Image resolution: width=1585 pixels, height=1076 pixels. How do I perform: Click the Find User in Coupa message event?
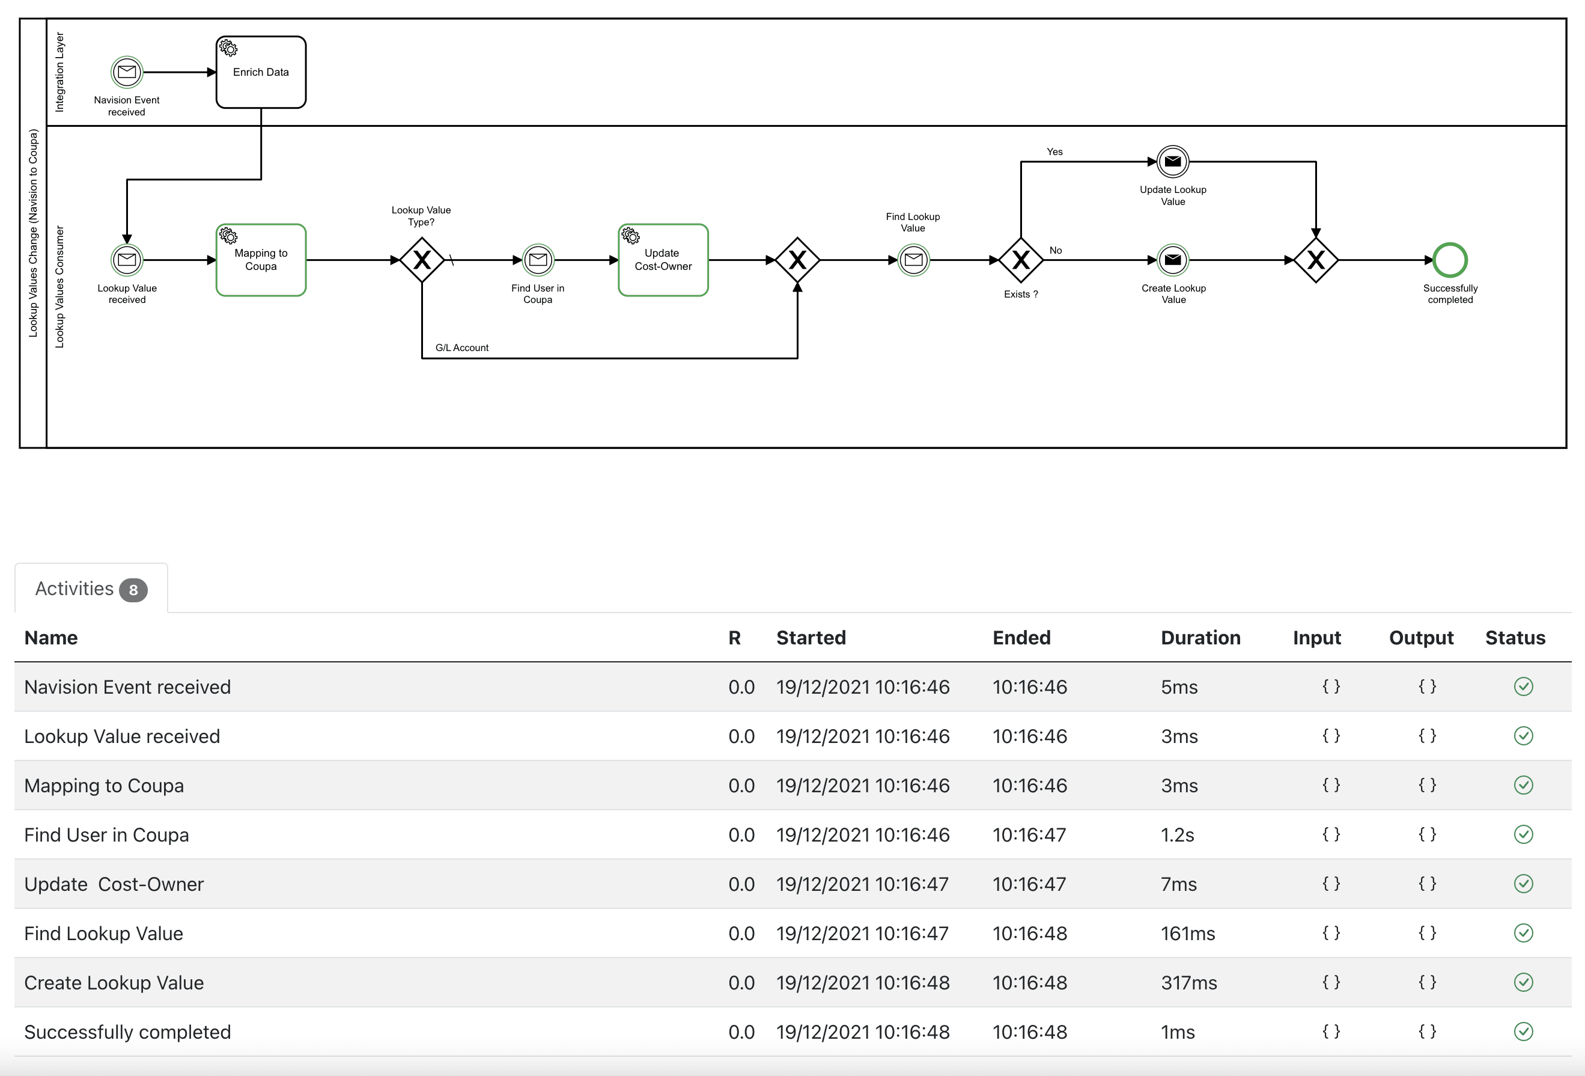coord(537,260)
